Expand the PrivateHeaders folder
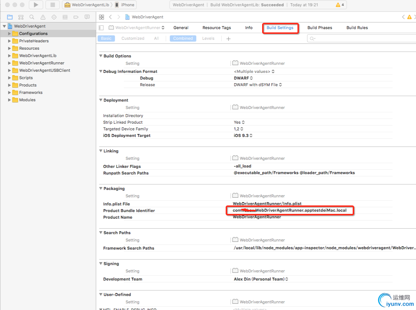 [x=10, y=41]
